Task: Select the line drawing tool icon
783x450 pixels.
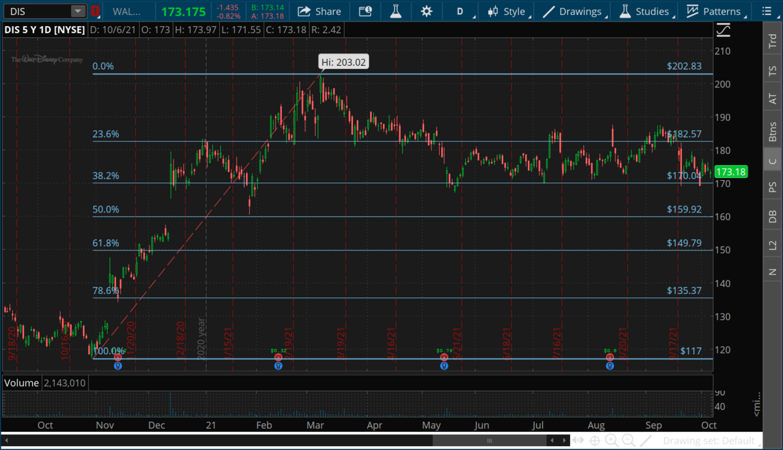Action: [x=645, y=440]
